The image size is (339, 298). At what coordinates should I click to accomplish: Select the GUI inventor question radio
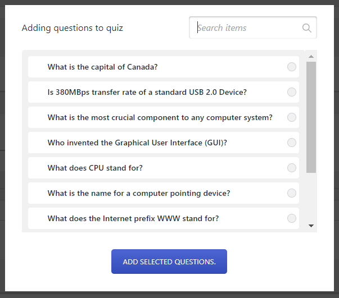[x=292, y=143]
